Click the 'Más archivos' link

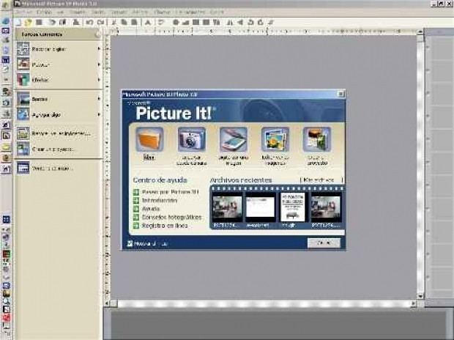point(321,180)
